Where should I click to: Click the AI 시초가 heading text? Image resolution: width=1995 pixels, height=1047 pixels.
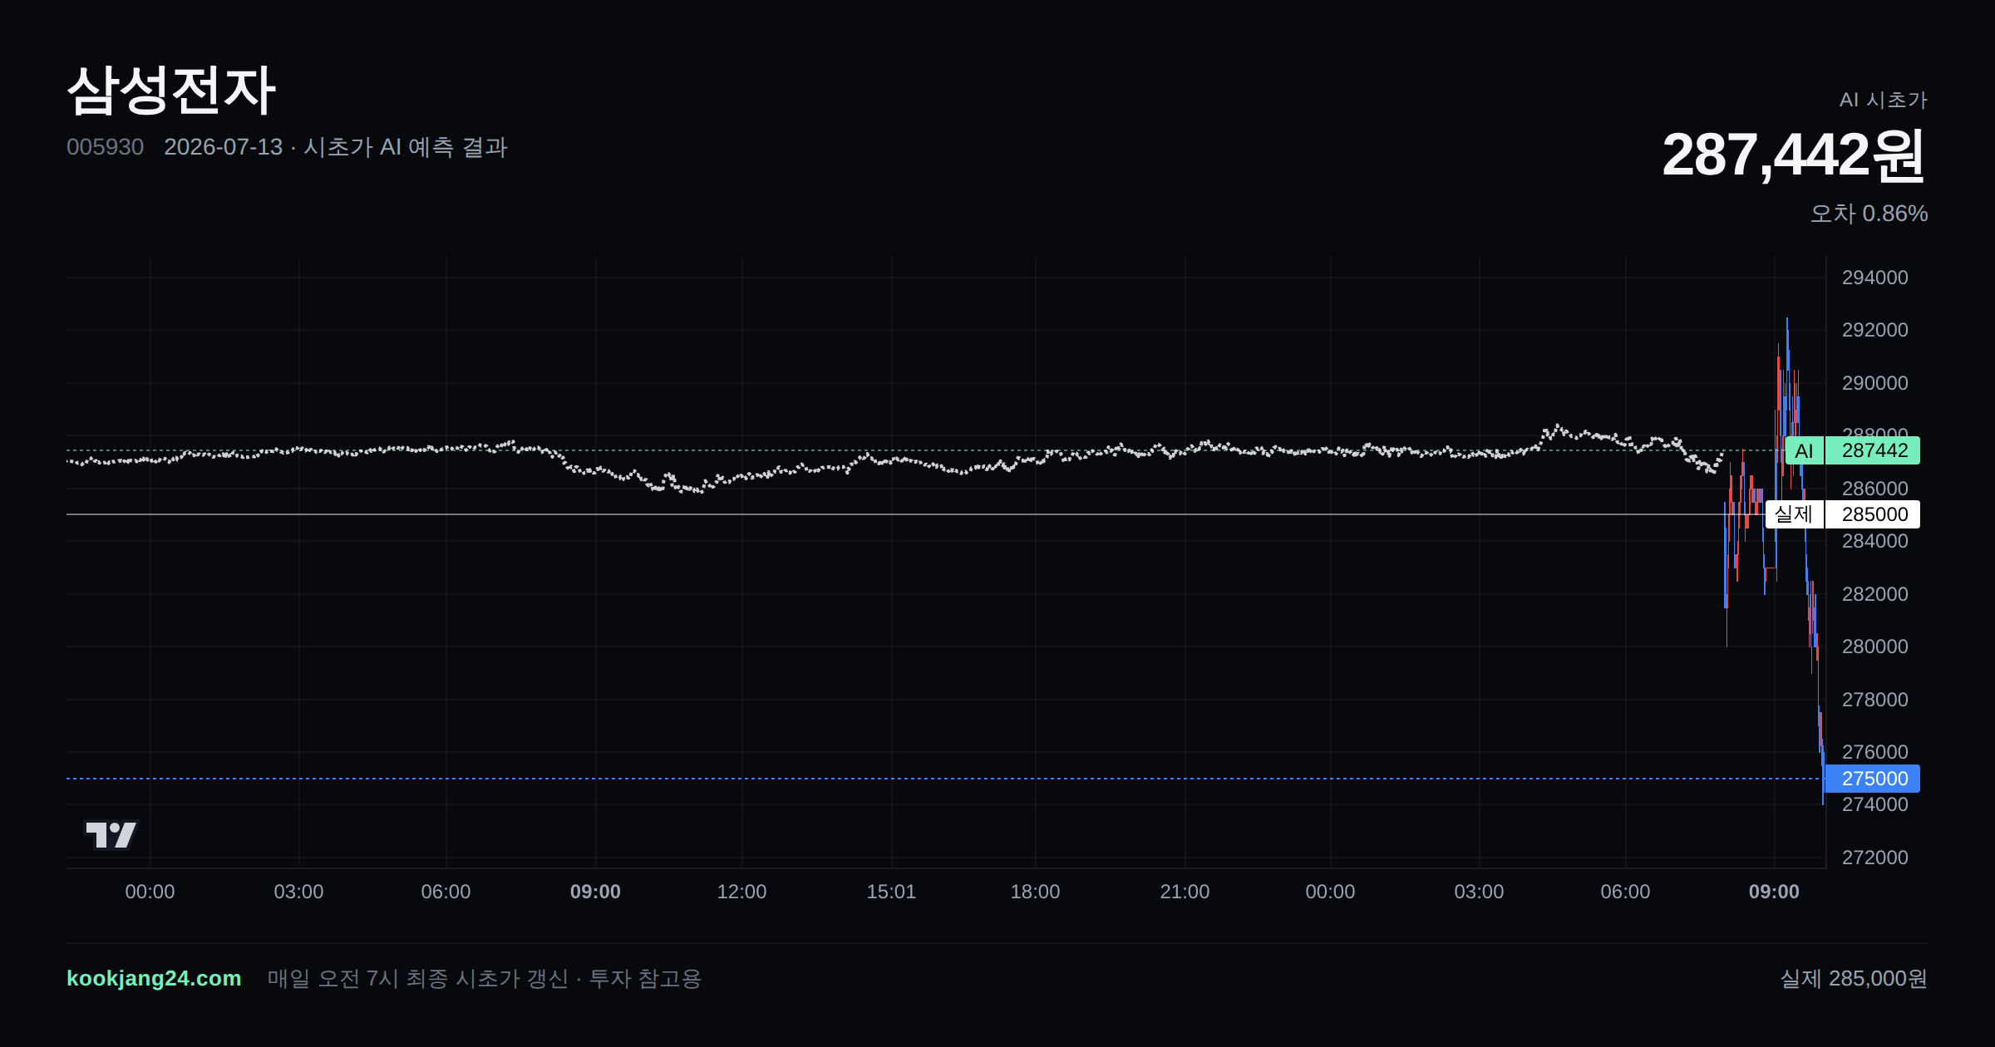click(1883, 100)
